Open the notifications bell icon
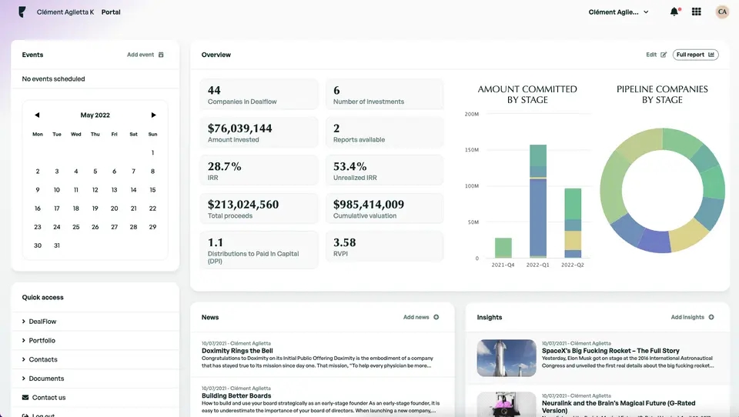The width and height of the screenshot is (739, 417). (x=674, y=12)
